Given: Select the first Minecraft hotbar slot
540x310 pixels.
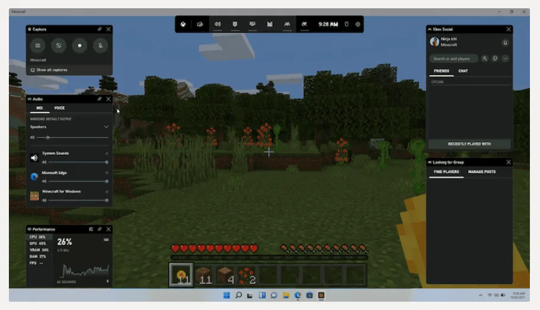Looking at the screenshot, I should click(x=181, y=275).
